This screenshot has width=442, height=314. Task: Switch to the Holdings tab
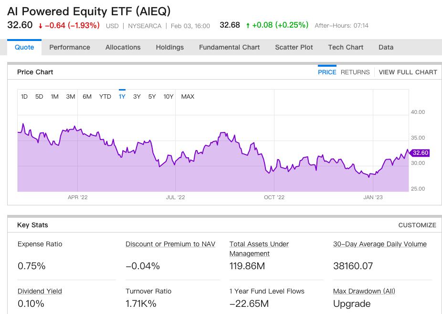tap(169, 47)
